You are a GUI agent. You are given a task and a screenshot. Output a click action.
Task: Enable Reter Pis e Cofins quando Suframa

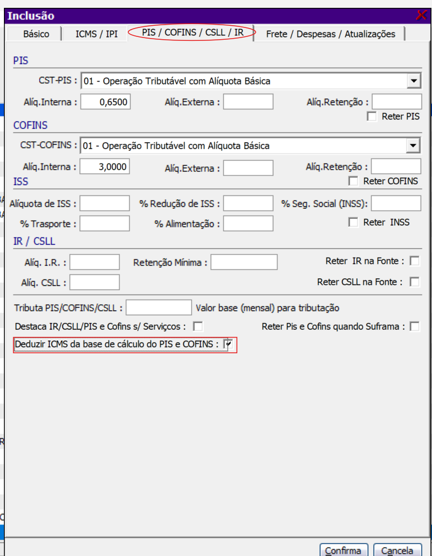point(415,326)
